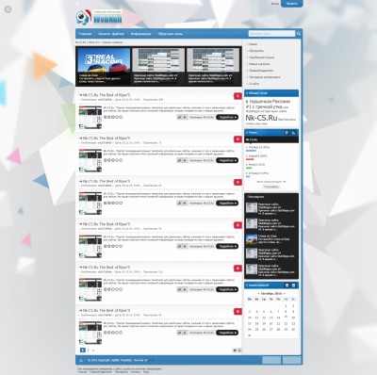Open the Каталог файлов menu item
This screenshot has width=377, height=375.
tap(111, 34)
